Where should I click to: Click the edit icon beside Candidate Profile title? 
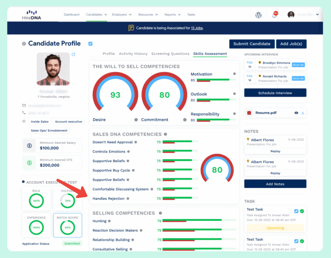click(x=91, y=44)
